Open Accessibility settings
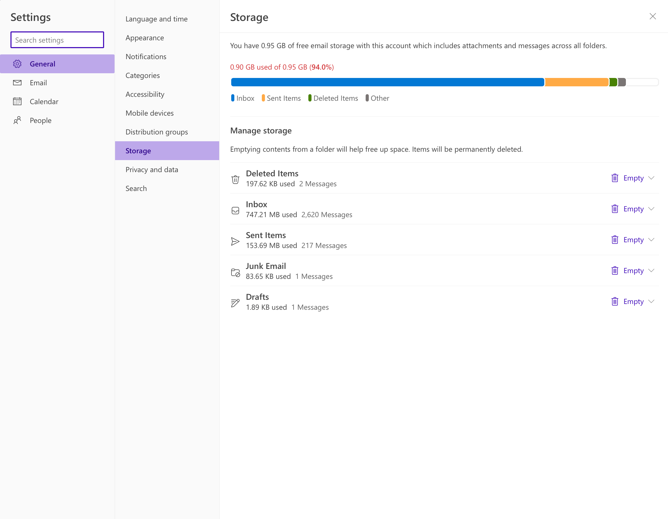 click(x=167, y=94)
